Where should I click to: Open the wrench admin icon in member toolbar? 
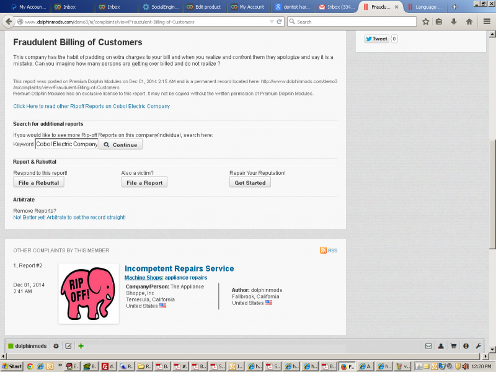[x=478, y=346]
